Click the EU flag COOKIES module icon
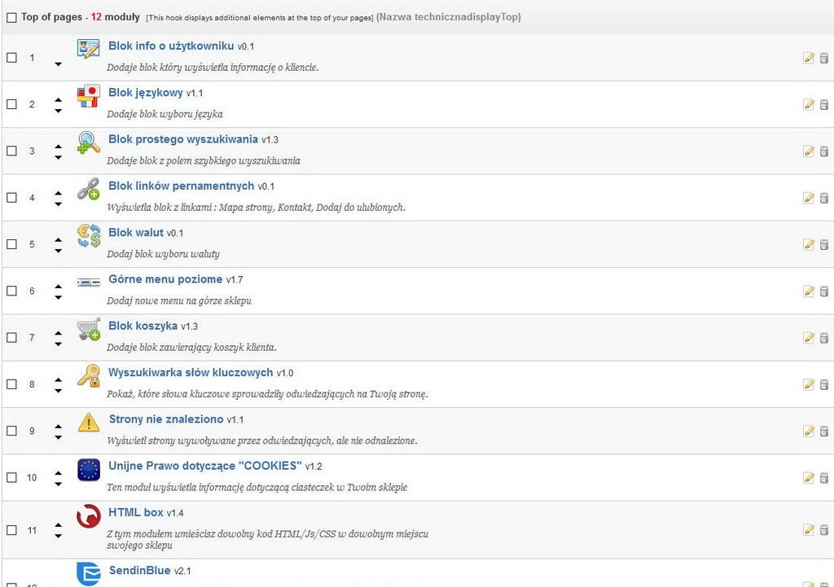The height and width of the screenshot is (587, 834). coord(88,470)
